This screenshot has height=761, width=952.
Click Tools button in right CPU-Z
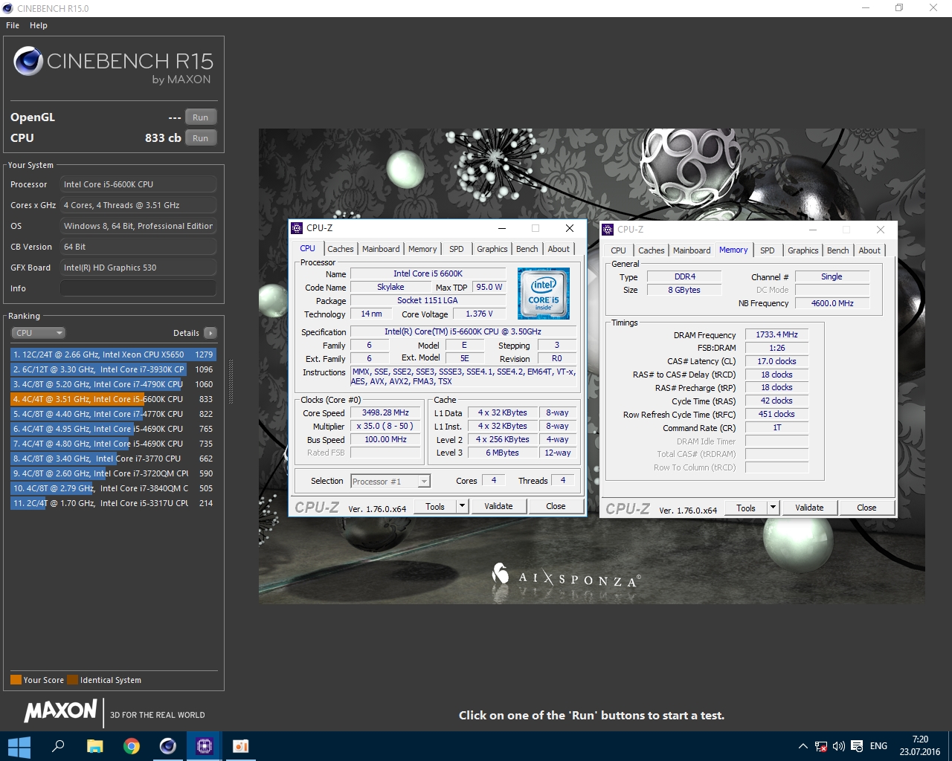[746, 508]
